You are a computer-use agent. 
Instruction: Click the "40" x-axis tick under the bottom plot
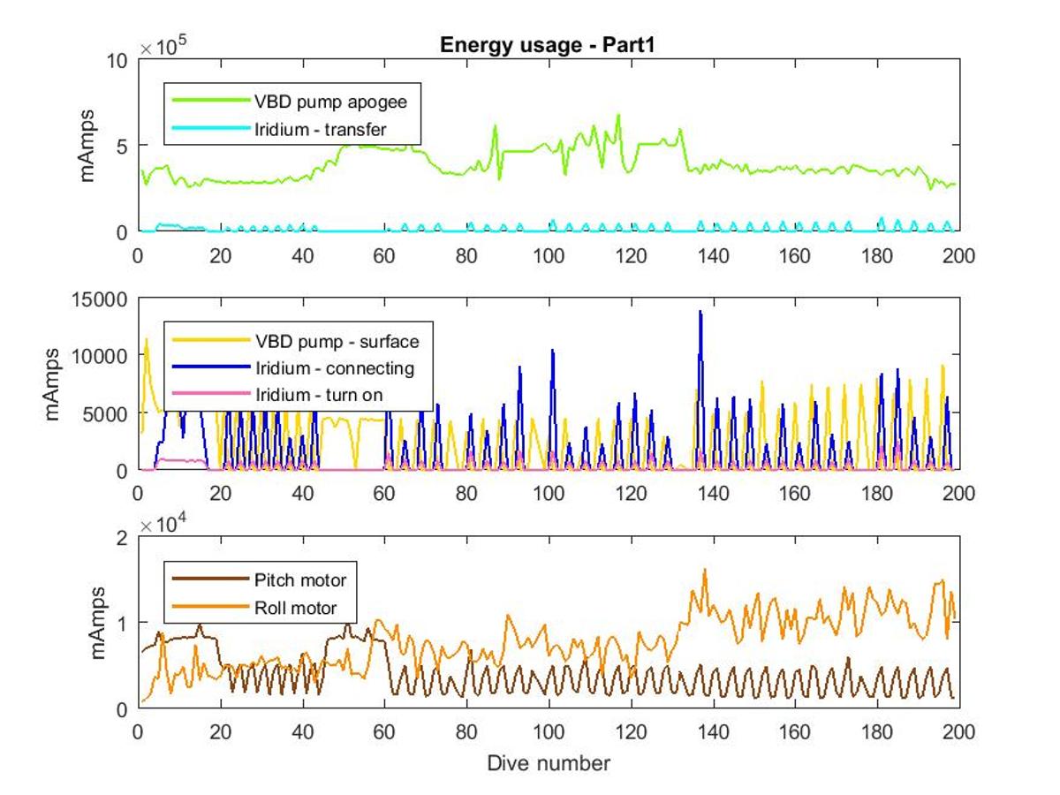(x=302, y=731)
